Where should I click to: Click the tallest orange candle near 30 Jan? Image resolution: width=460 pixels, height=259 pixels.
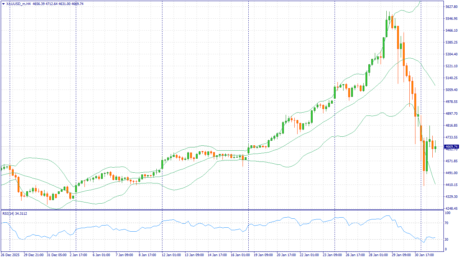pyautogui.click(x=424, y=156)
